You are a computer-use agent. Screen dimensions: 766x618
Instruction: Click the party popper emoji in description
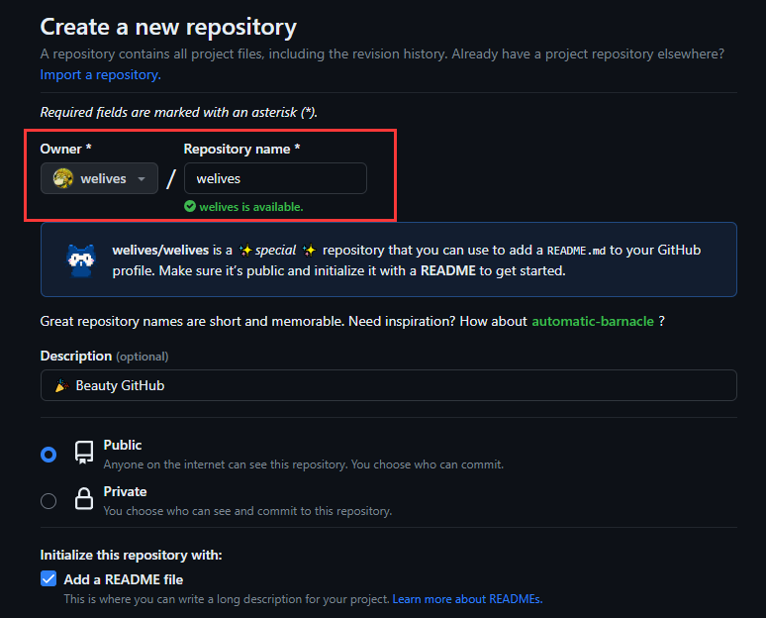click(61, 386)
